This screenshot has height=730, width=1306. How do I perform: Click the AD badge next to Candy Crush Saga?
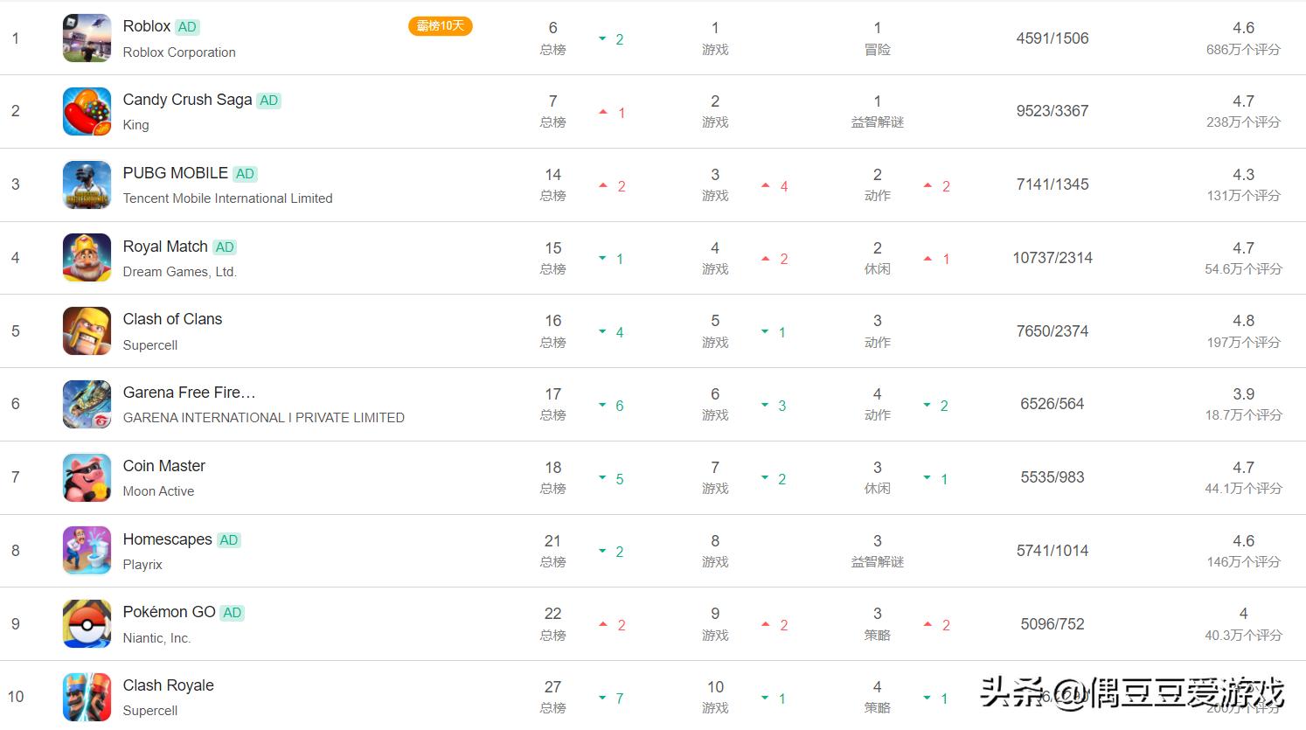[x=269, y=101]
